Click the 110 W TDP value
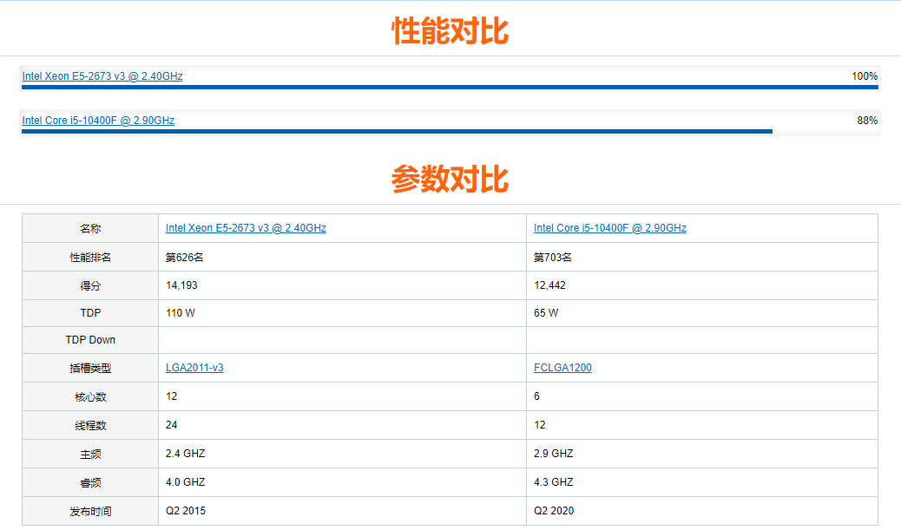Image resolution: width=901 pixels, height=530 pixels. pyautogui.click(x=181, y=313)
